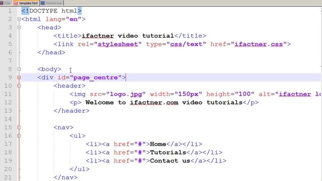Click the opening <title> tag

pos(67,36)
